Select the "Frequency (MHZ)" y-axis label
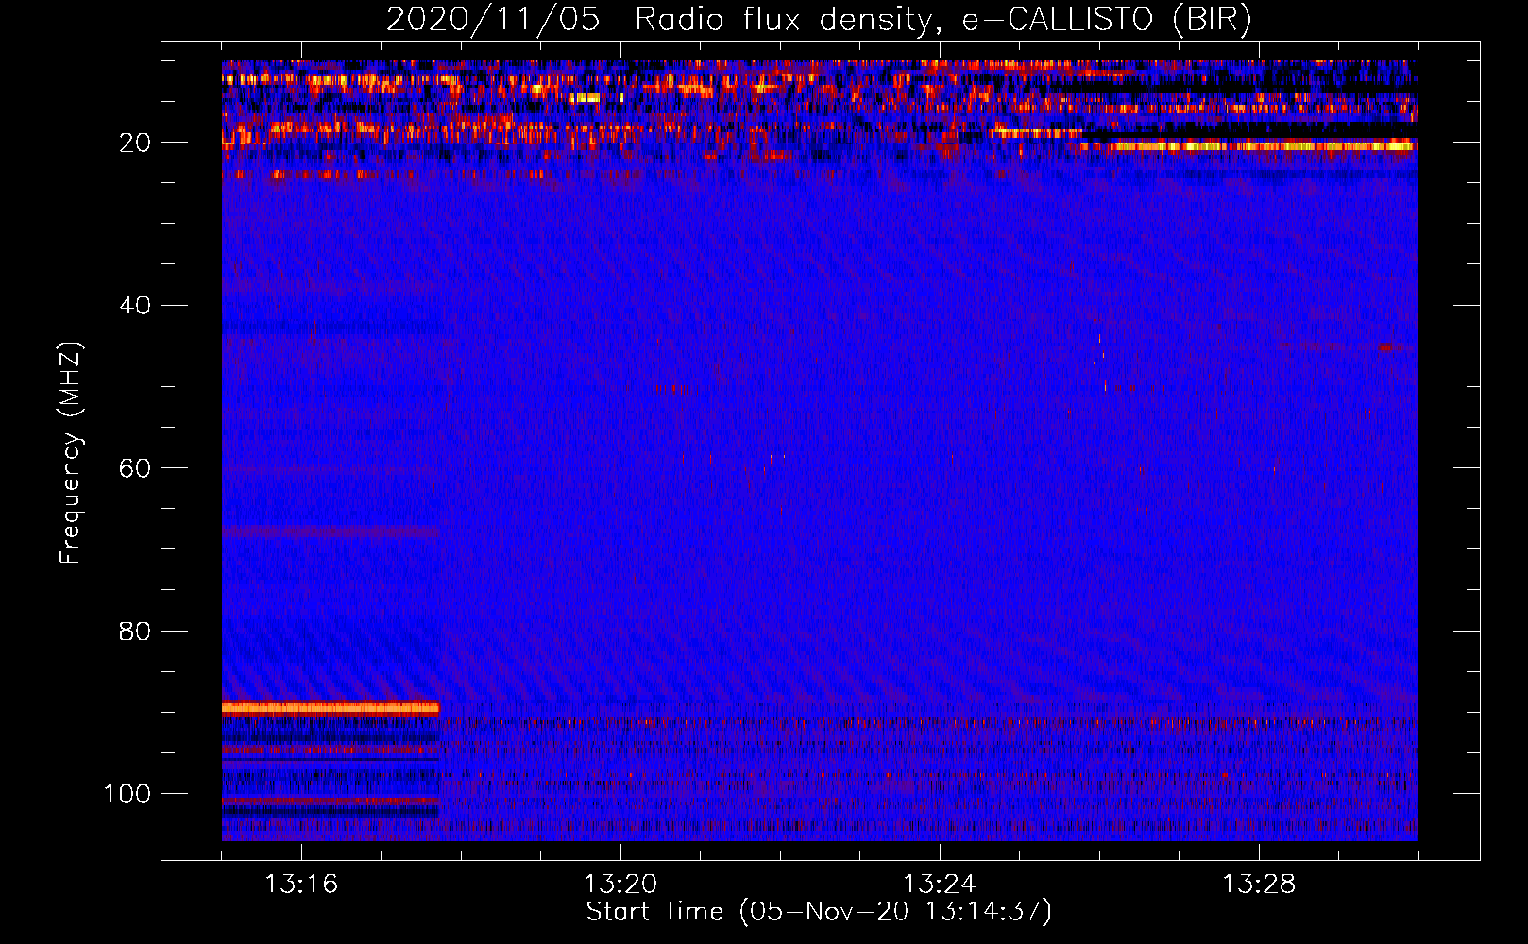This screenshot has height=944, width=1528. click(71, 453)
